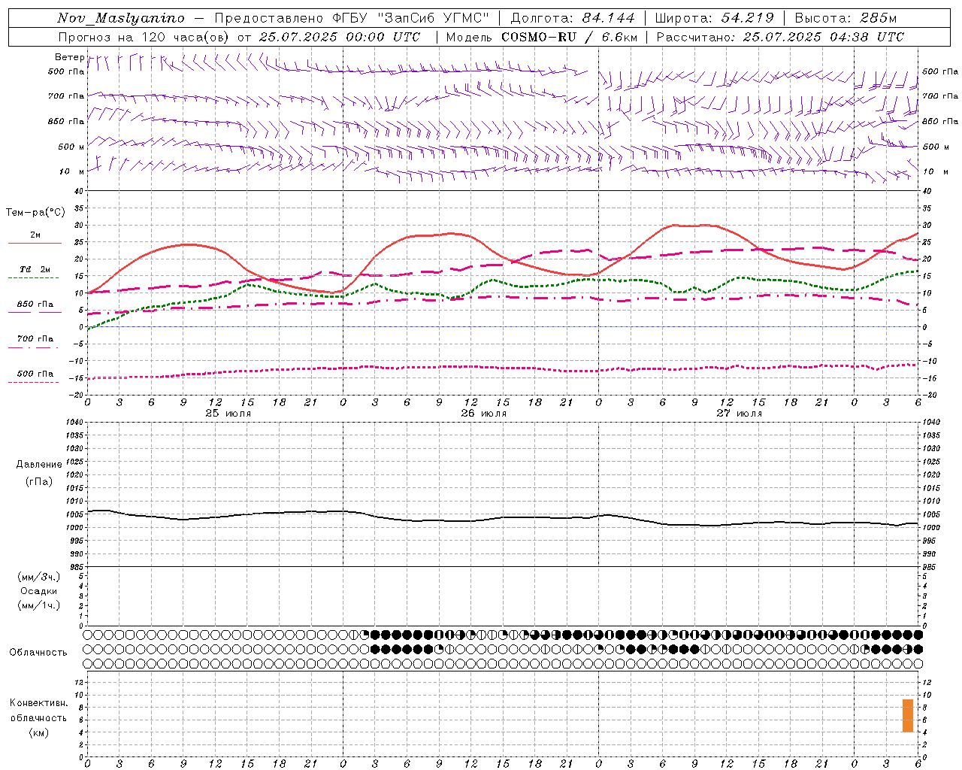The image size is (962, 770).
Task: Click the right-side 850 гПа wind level label
Action: click(x=940, y=121)
